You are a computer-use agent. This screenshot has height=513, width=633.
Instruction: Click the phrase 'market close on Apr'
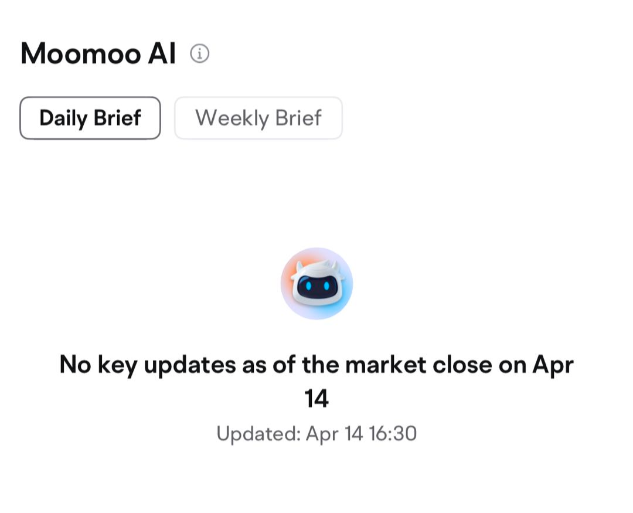click(460, 365)
